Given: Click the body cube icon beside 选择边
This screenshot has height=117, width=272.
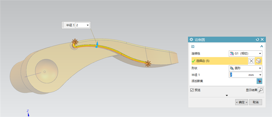Looking at the screenshot, I should (x=258, y=61).
